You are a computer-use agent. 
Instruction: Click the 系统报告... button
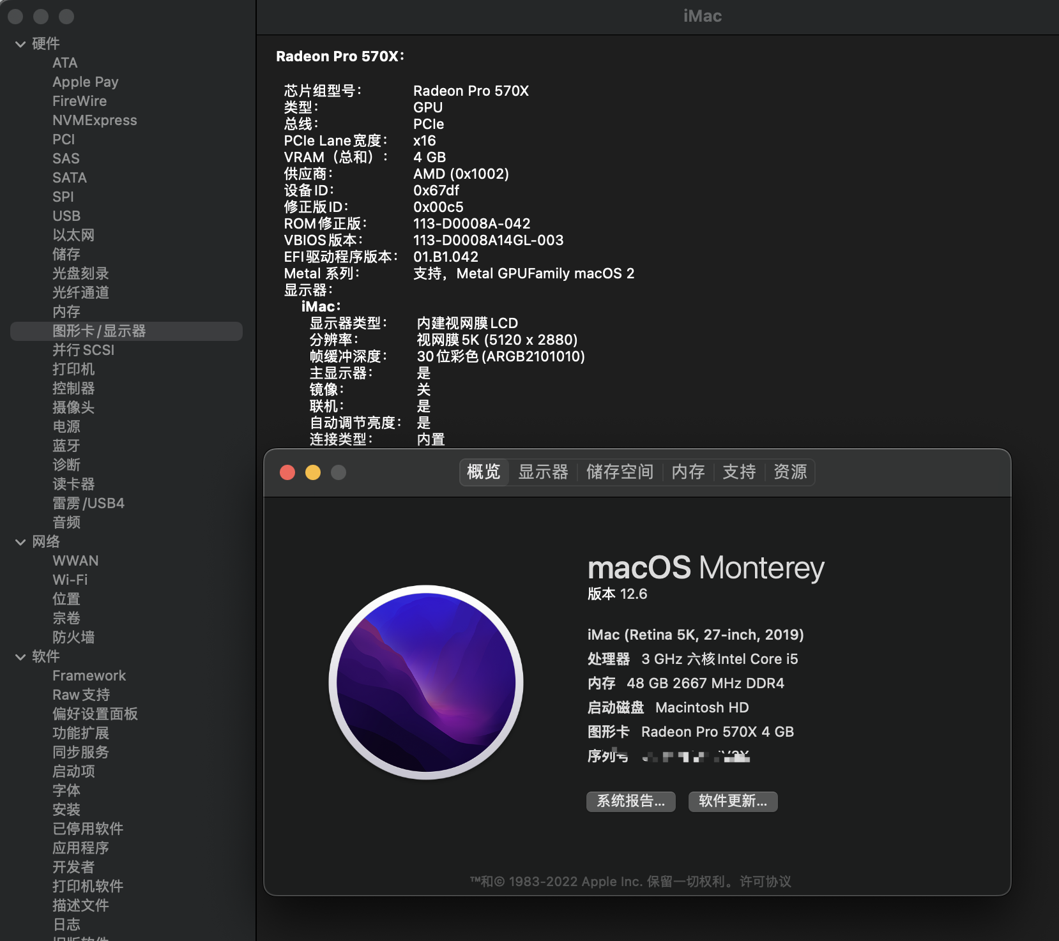[x=631, y=801]
